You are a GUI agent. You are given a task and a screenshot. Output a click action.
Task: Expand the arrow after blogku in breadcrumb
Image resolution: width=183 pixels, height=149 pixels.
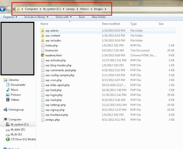click(x=106, y=9)
